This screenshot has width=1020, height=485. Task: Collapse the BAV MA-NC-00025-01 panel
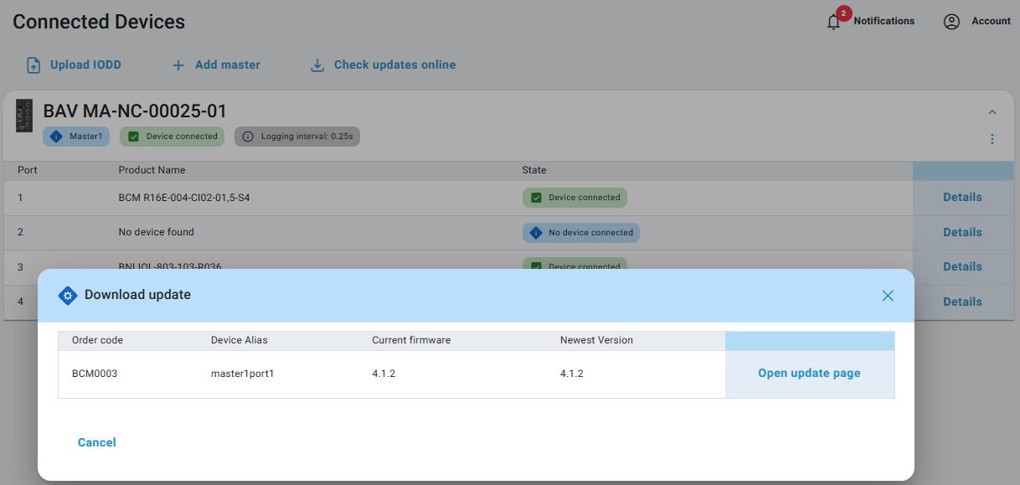coord(992,112)
